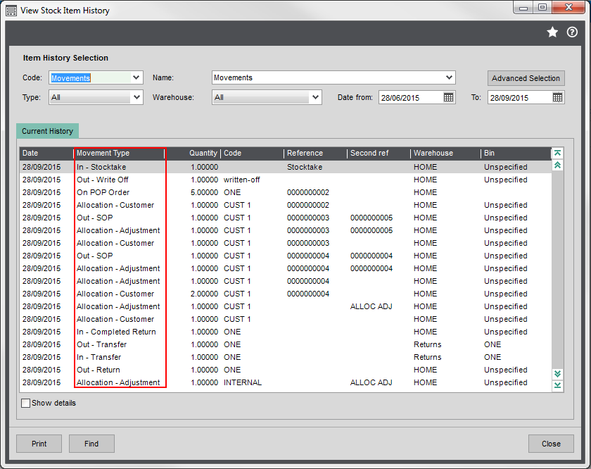Open the To date calendar picker

557,97
